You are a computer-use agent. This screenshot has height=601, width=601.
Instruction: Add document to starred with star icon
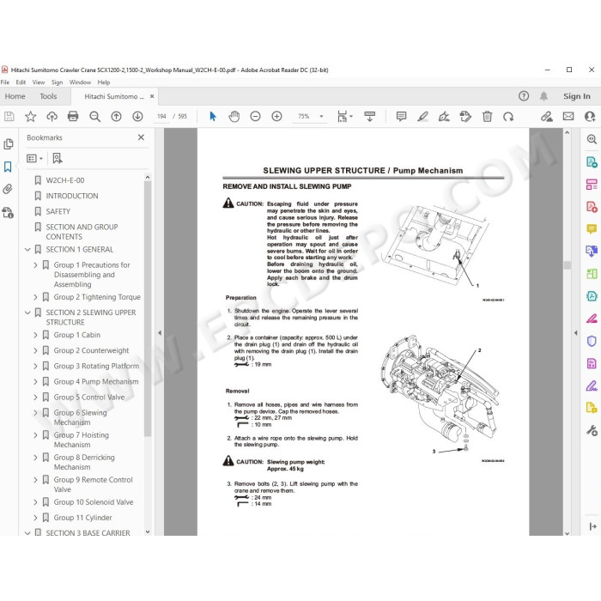(31, 116)
